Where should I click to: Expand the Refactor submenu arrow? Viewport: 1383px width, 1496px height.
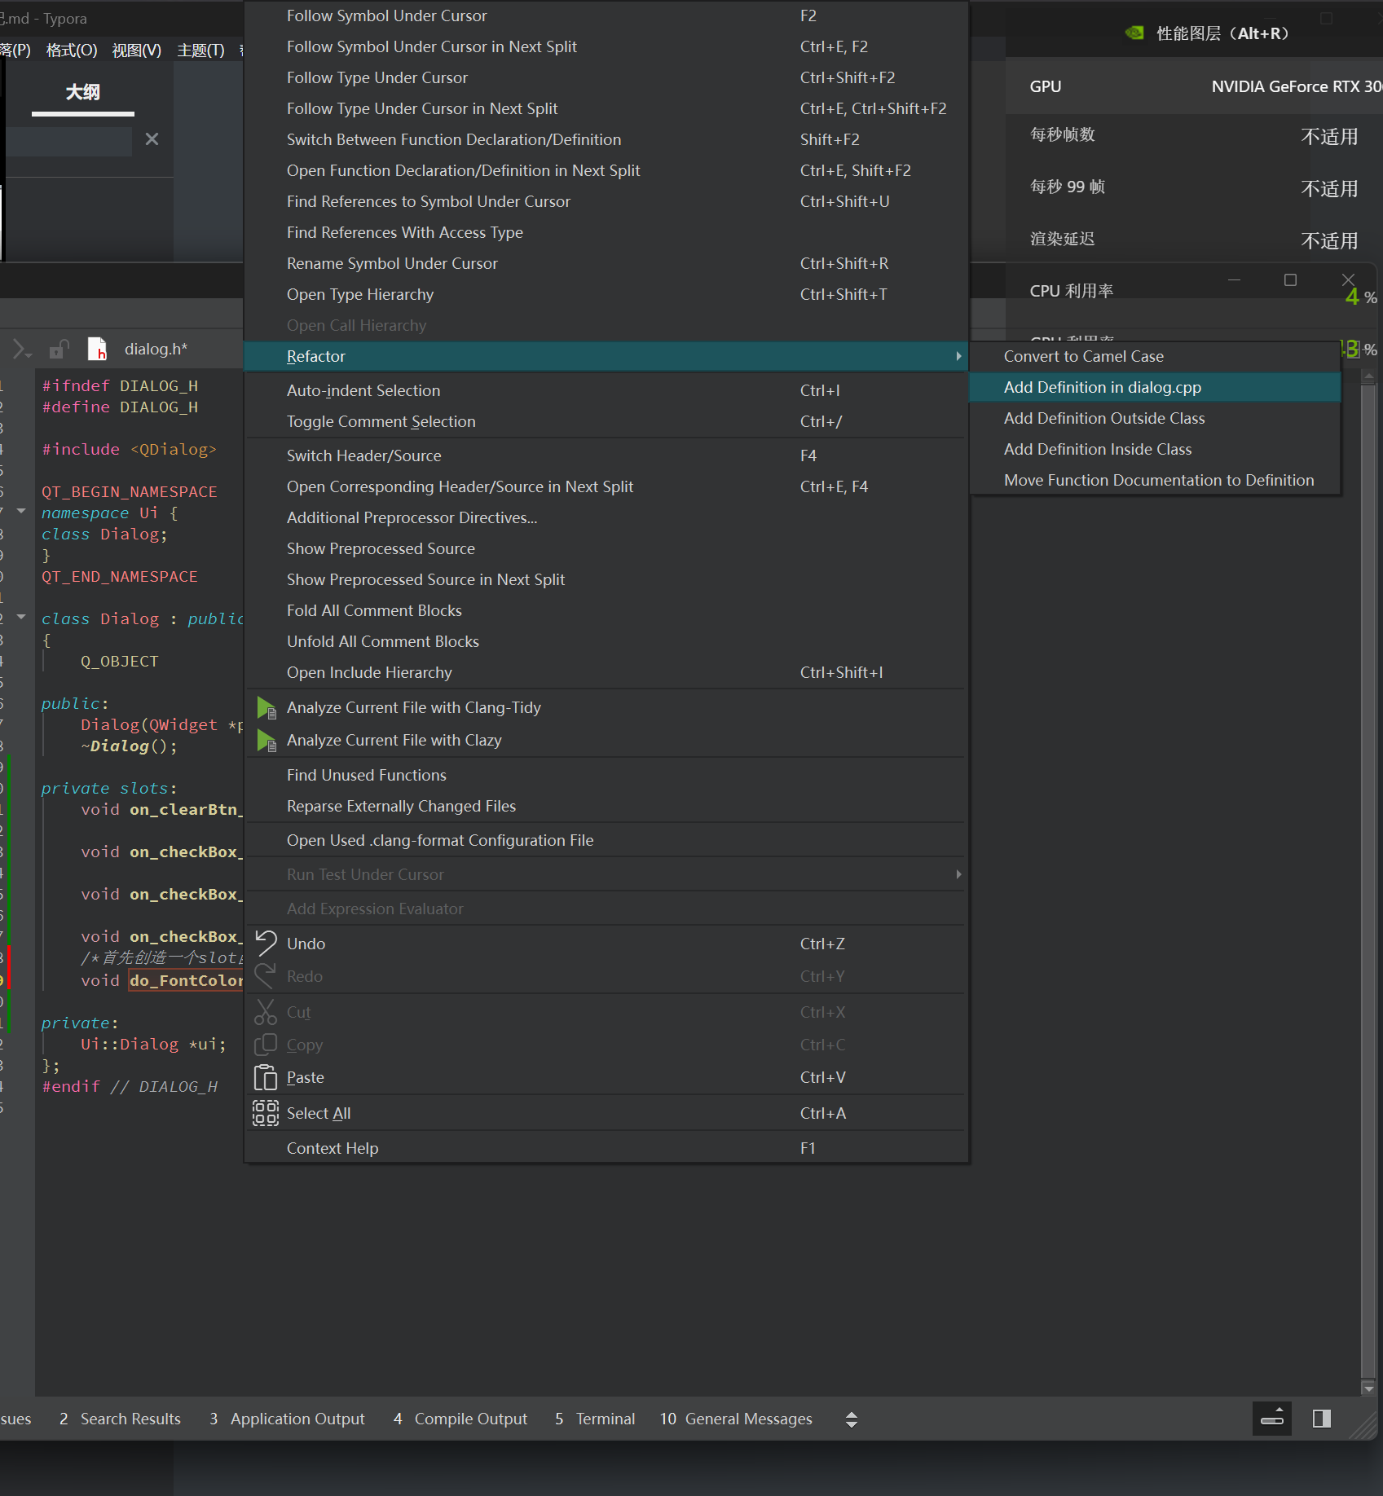coord(958,356)
